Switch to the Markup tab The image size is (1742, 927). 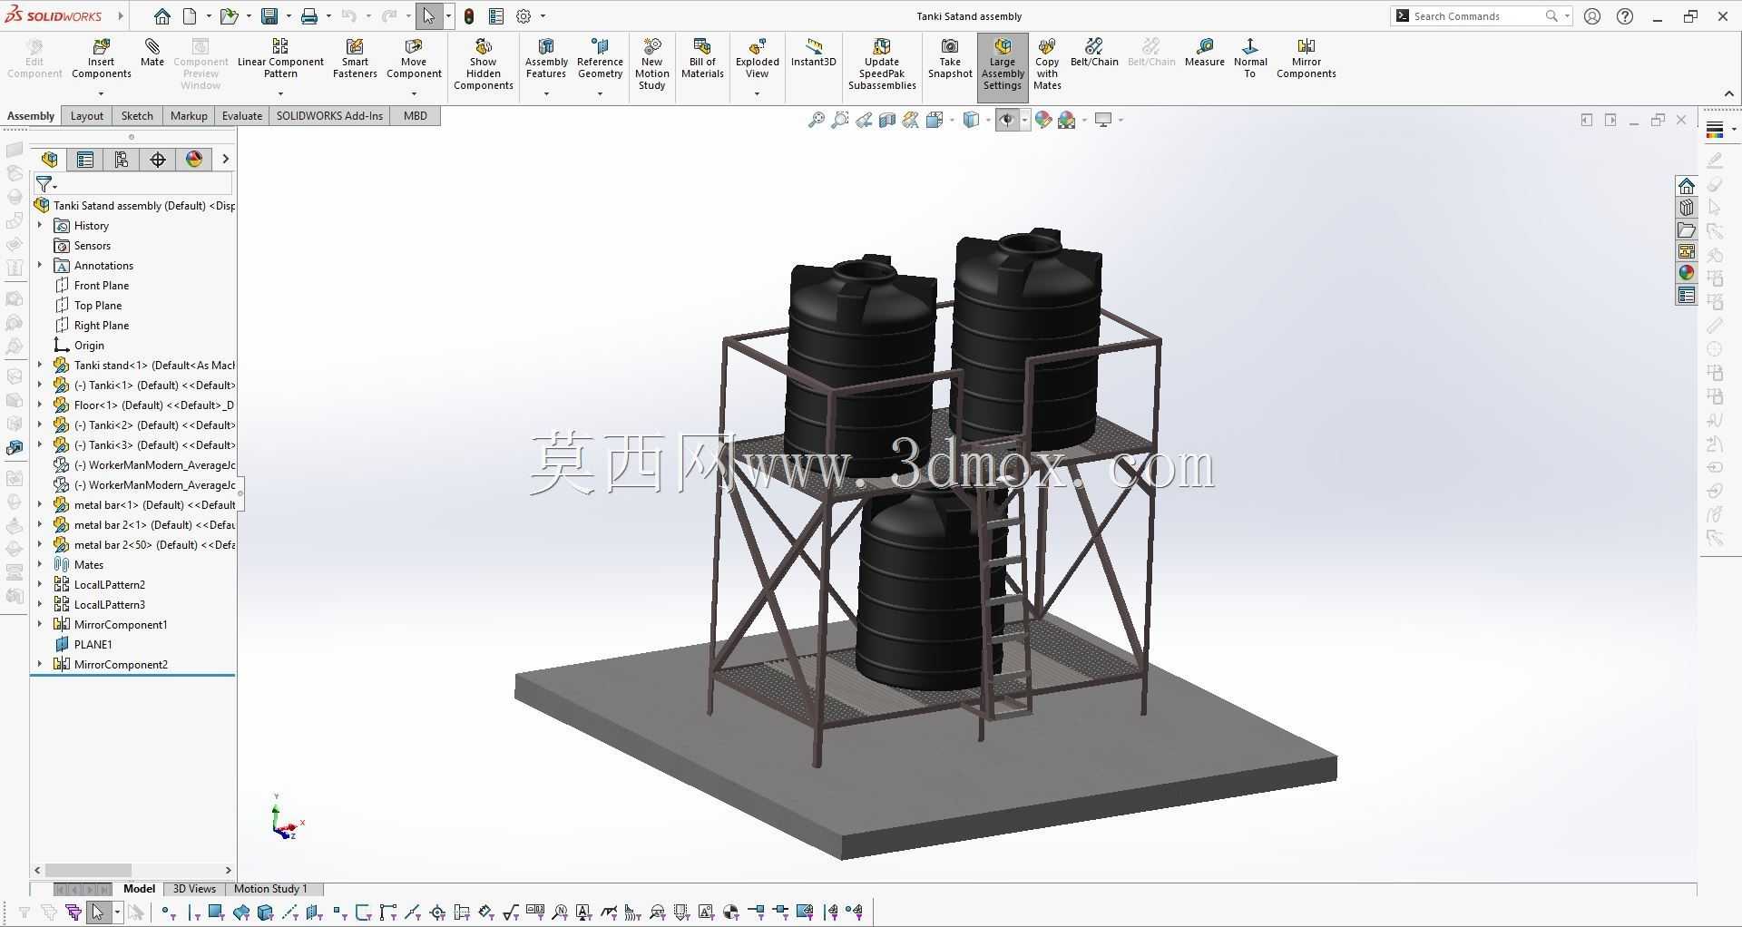pos(189,116)
